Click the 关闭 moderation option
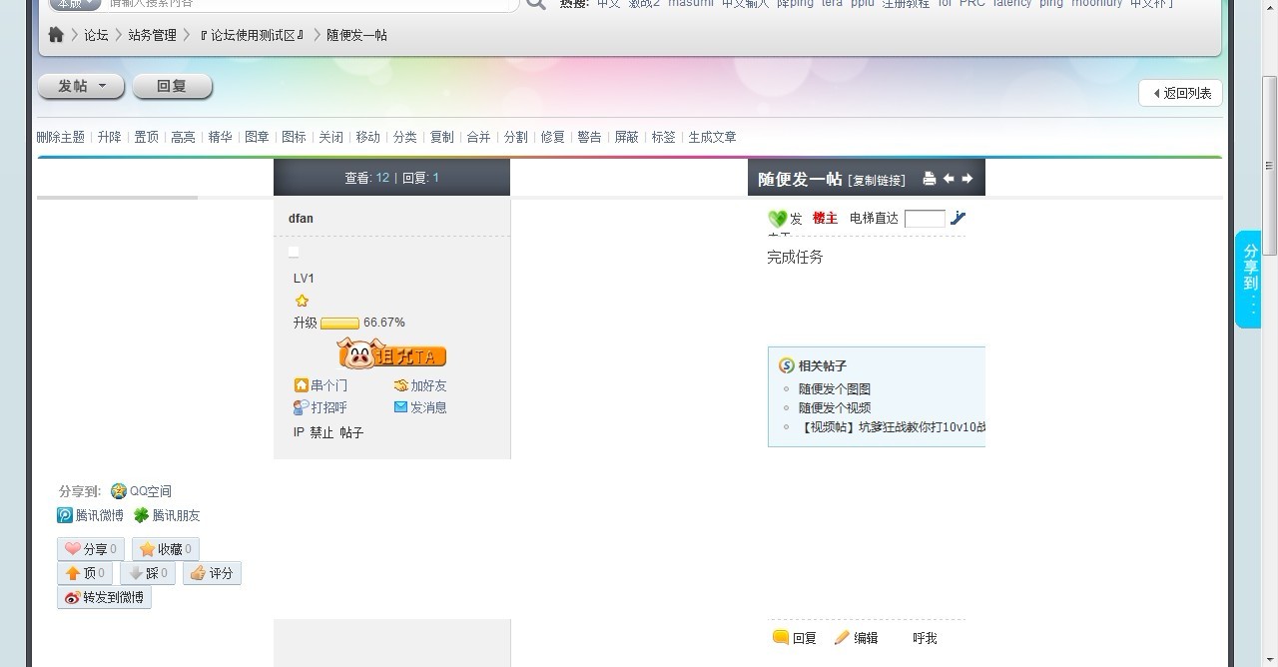The width and height of the screenshot is (1278, 667). [x=331, y=137]
